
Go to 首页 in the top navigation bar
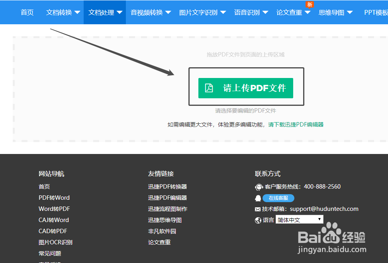(x=27, y=12)
